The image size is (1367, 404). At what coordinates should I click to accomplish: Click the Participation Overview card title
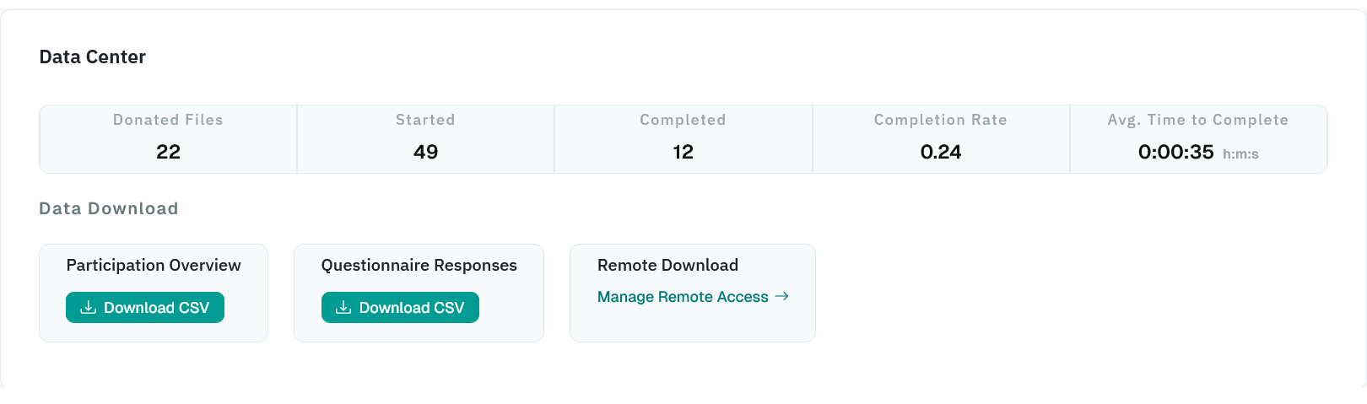tap(154, 265)
